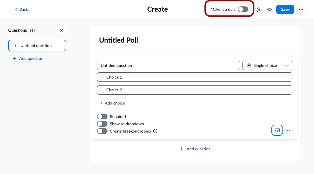
Task: Open the Single choice question type dropdown
Action: pyautogui.click(x=267, y=65)
